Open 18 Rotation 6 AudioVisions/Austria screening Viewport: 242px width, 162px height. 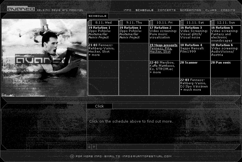(226, 52)
